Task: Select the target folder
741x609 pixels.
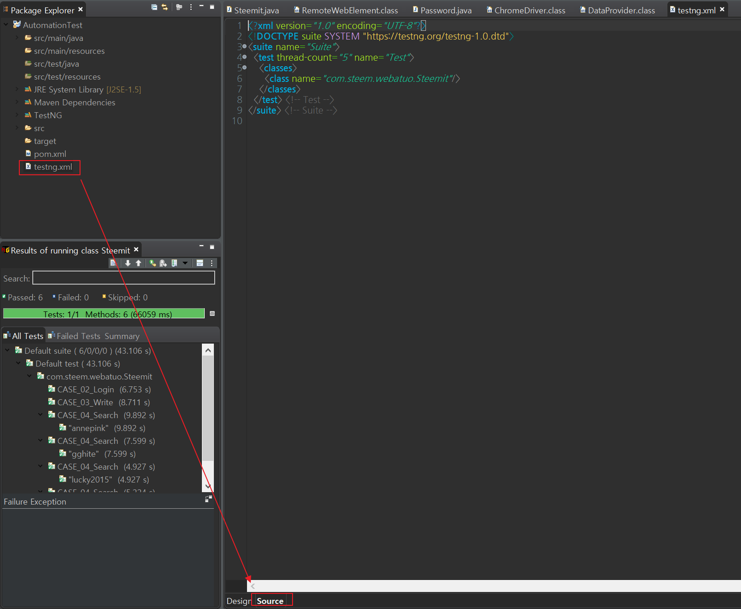Action: [x=40, y=141]
